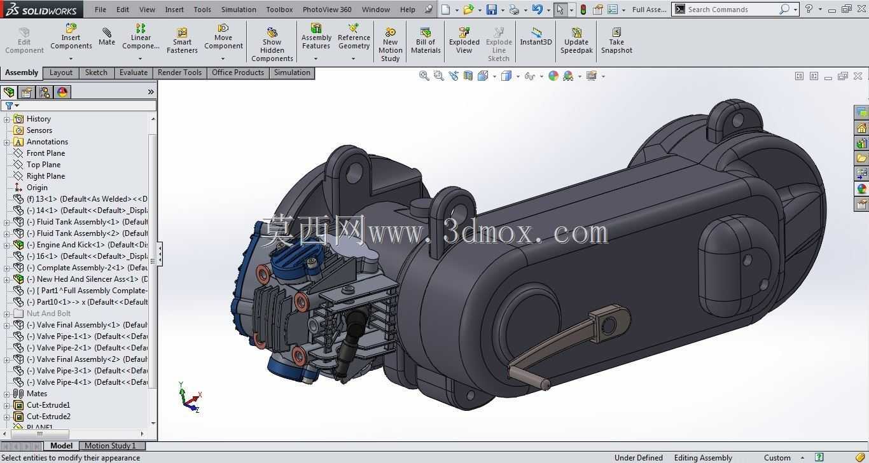Select the Origin item
Screen dimensions: 869x463
click(x=37, y=188)
